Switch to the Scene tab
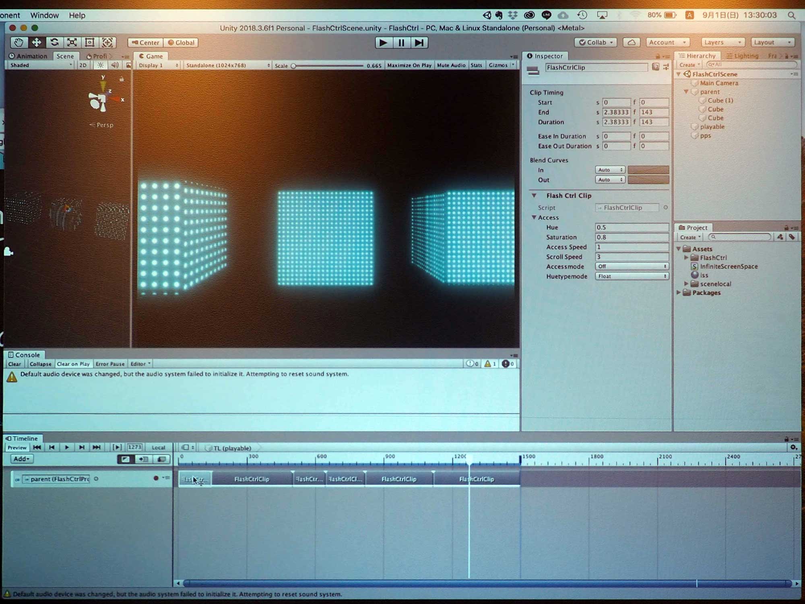The width and height of the screenshot is (805, 604). click(x=65, y=56)
